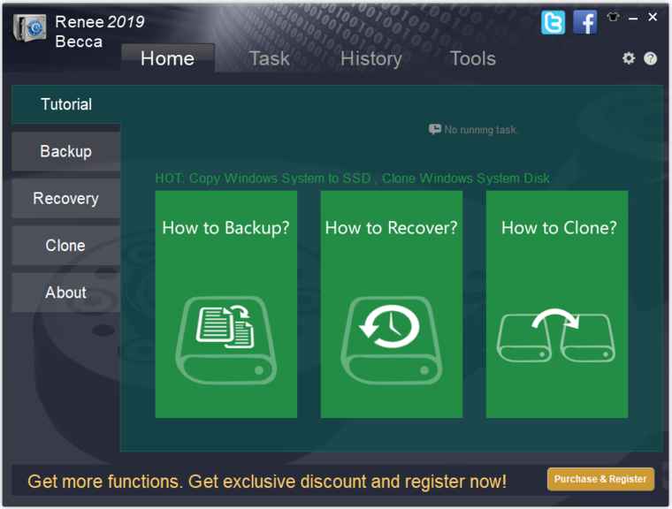Select Clone in the sidebar
The image size is (672, 509).
pos(66,246)
